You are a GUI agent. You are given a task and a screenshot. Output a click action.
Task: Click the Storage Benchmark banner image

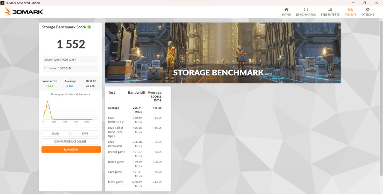tap(223, 53)
